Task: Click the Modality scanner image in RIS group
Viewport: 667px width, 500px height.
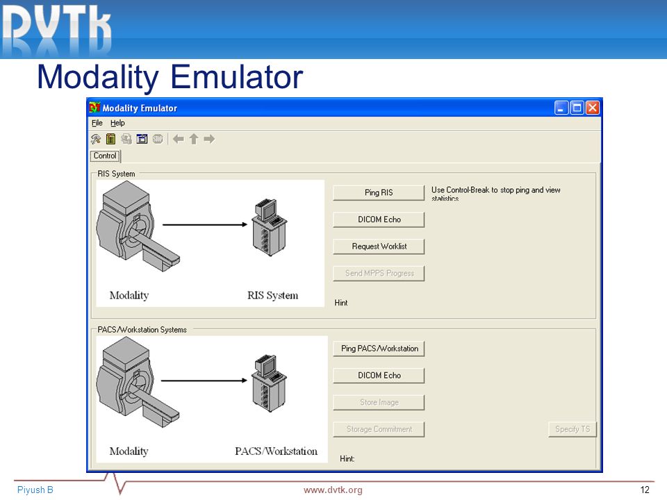Action: [138, 226]
